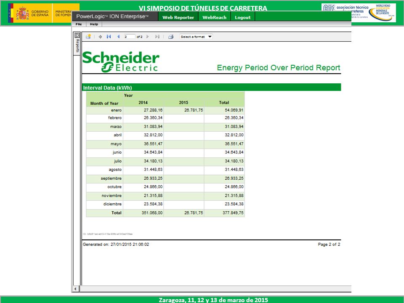Image resolution: width=404 pixels, height=303 pixels.
Task: Click the 2014 total 351.068,00
Action: pos(152,213)
